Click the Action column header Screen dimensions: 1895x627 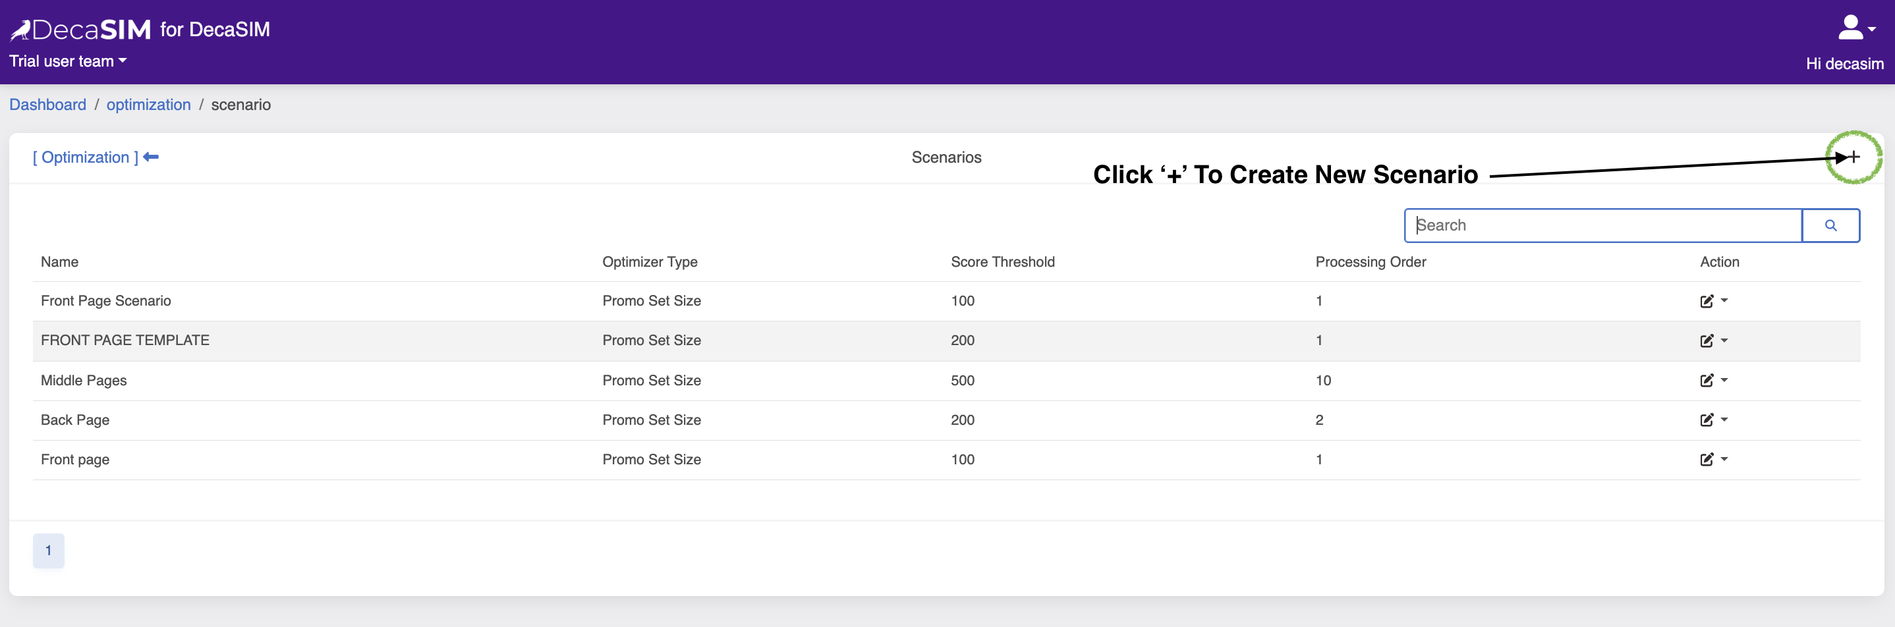(1719, 261)
